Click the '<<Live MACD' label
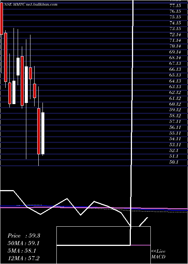Viewport: 188px width, 264px height. (158, 254)
